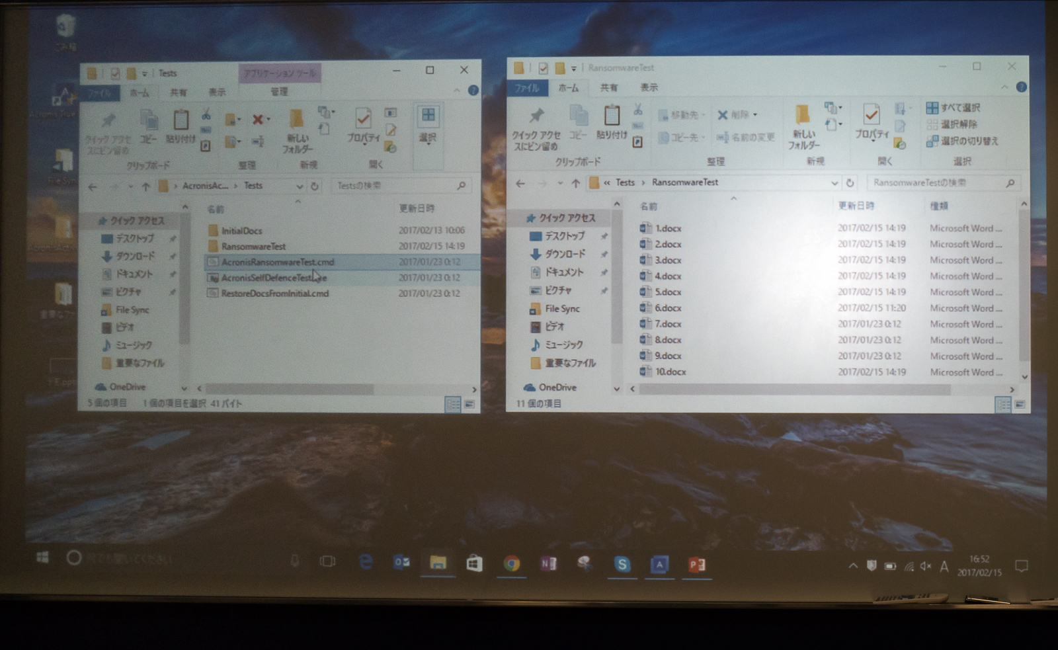Switch to the 表示 tab in RansomwareTest window
Image resolution: width=1058 pixels, height=650 pixels.
[649, 87]
